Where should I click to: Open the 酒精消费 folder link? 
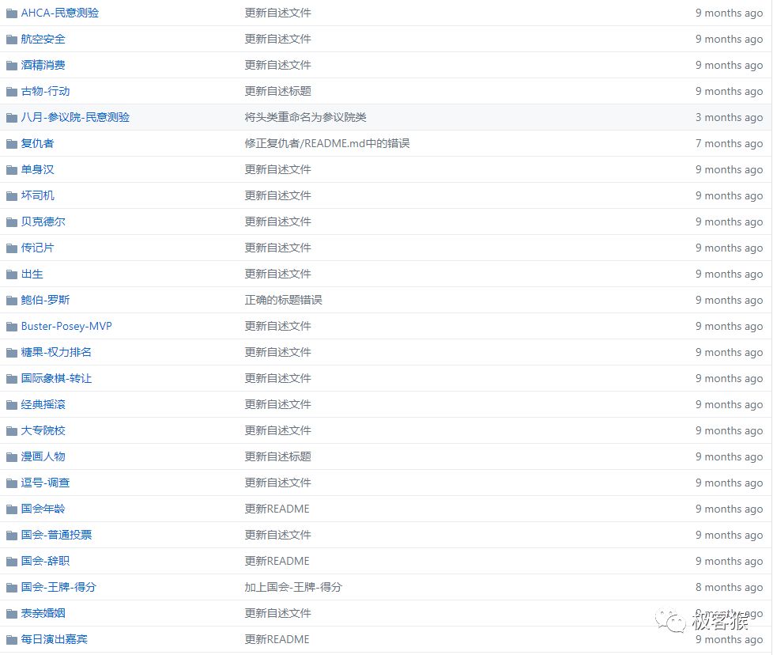[x=43, y=65]
